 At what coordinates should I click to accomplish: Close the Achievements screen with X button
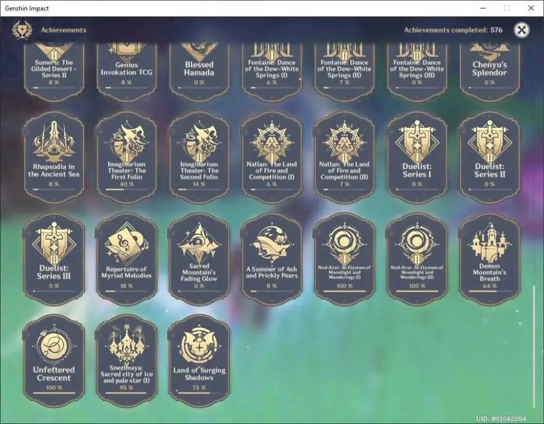(x=521, y=30)
